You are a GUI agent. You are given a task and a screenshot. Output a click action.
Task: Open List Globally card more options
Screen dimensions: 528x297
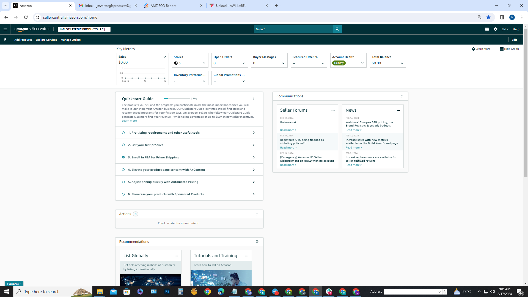tap(176, 256)
